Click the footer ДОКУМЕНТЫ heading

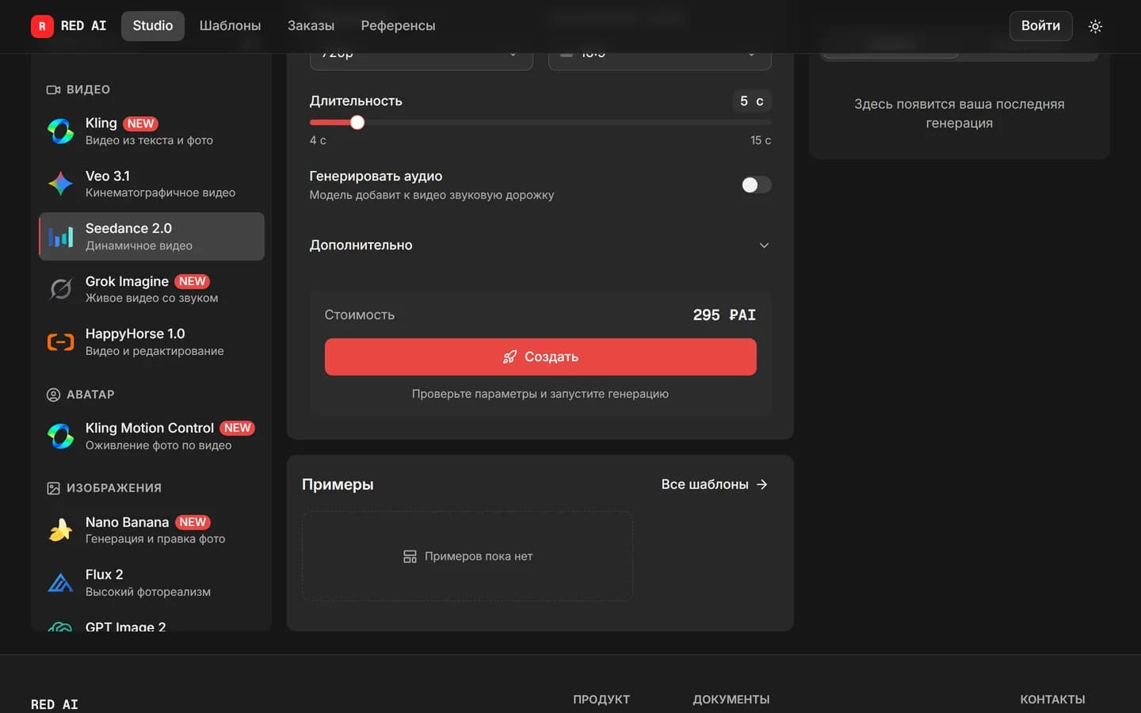coord(731,700)
